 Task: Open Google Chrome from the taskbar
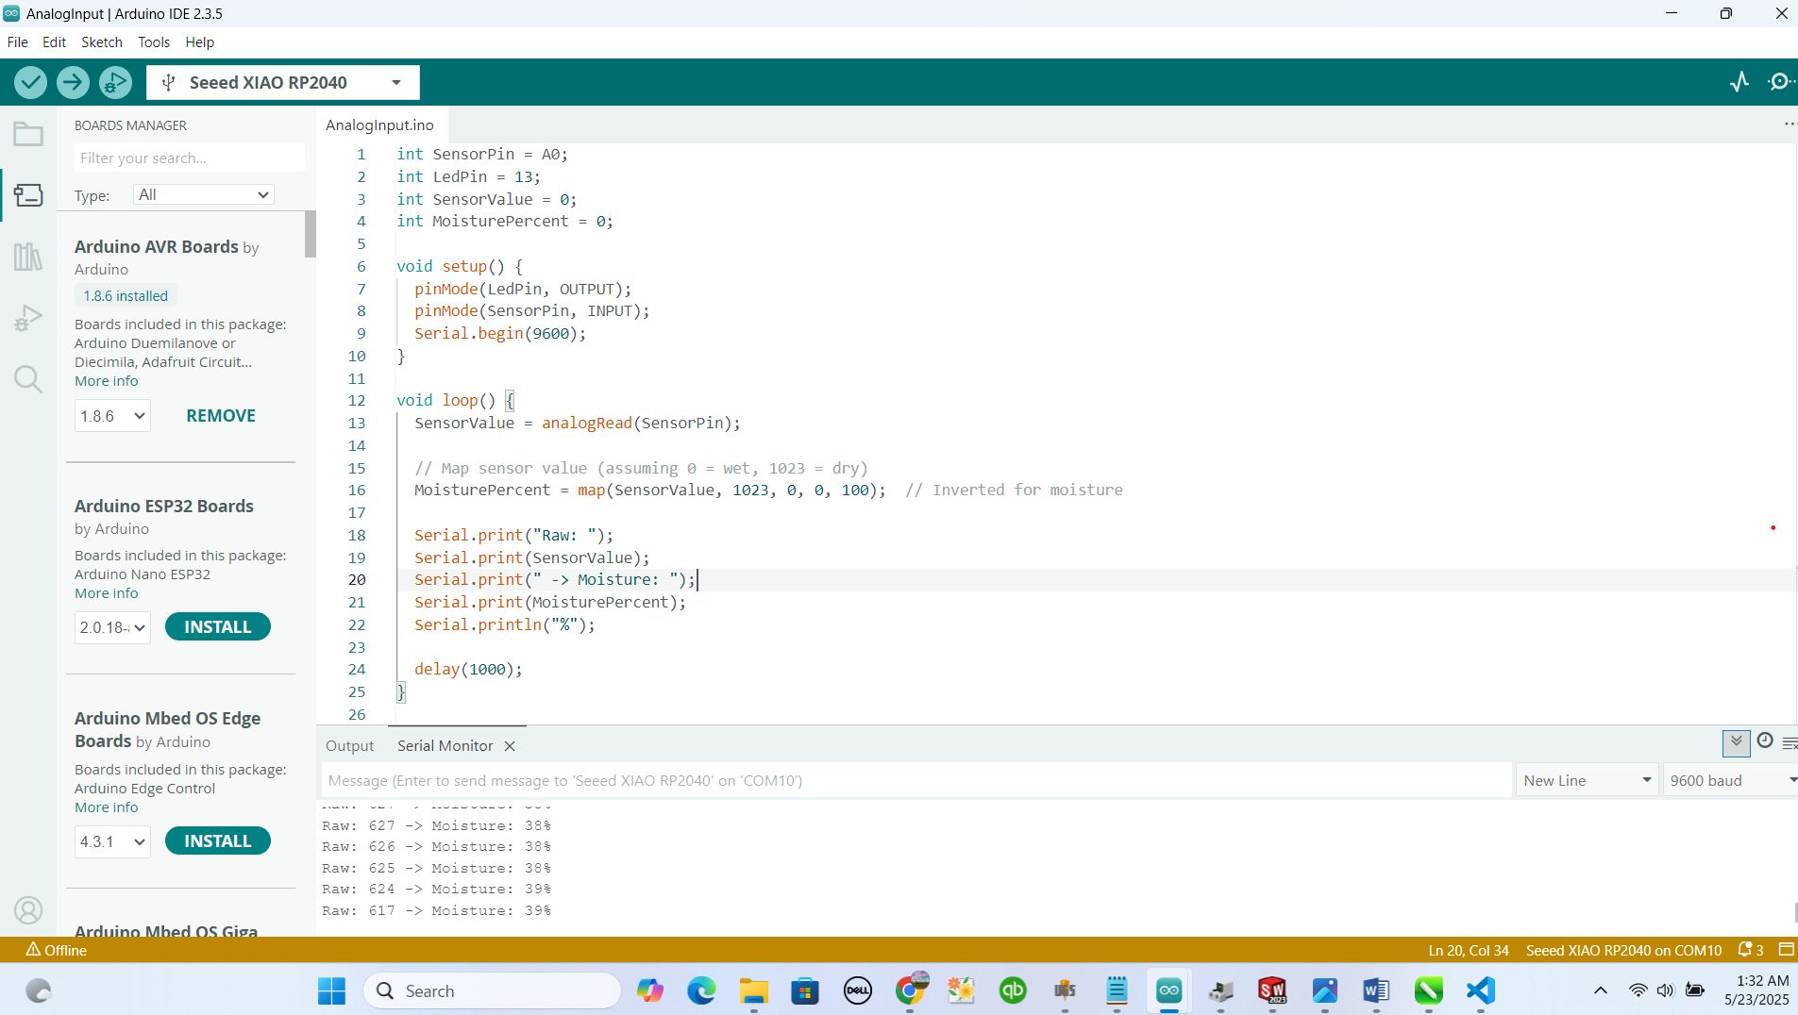(x=910, y=990)
